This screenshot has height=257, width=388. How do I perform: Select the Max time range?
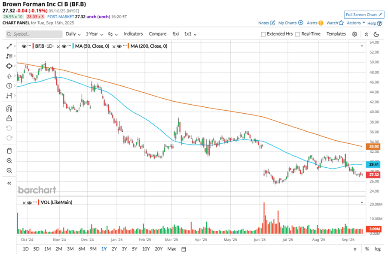[171, 249]
